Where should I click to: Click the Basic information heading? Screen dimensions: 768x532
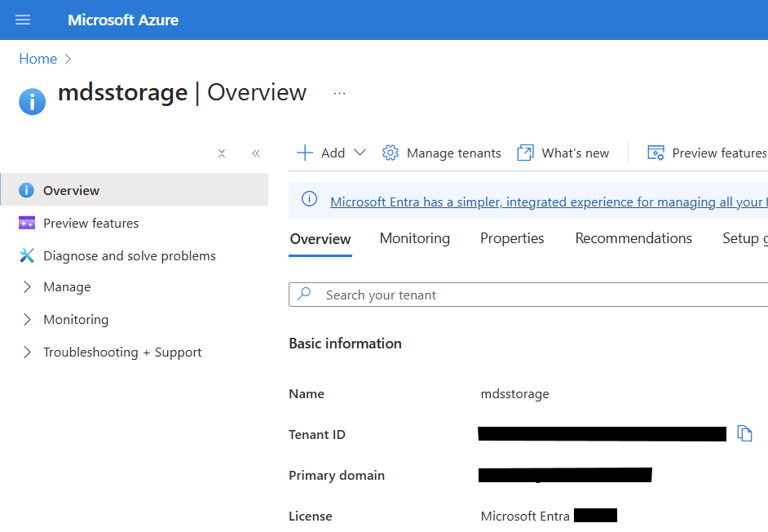tap(346, 344)
